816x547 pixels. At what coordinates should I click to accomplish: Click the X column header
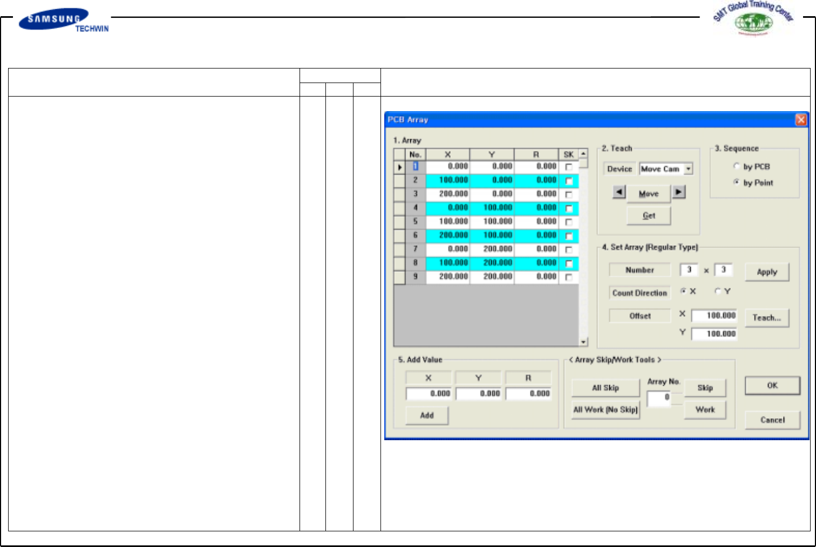[x=447, y=155]
